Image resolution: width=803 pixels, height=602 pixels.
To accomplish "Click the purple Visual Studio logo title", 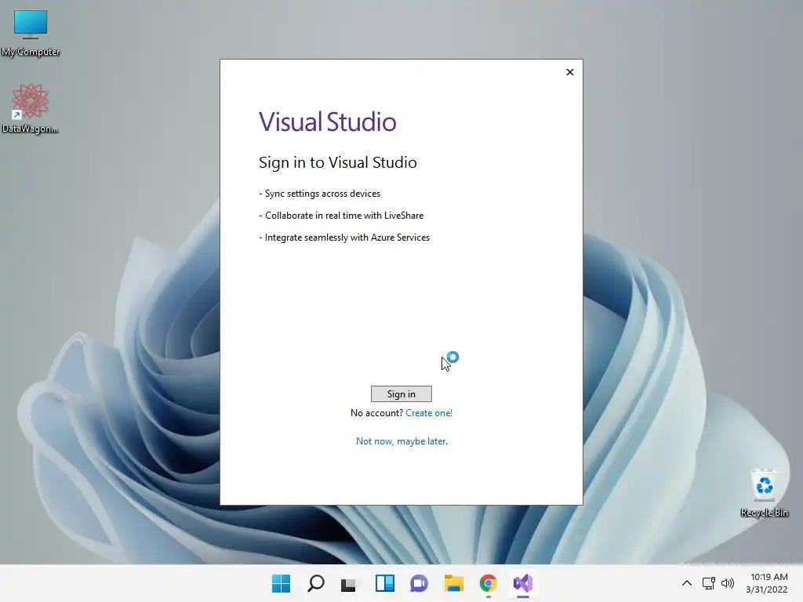I will click(327, 121).
